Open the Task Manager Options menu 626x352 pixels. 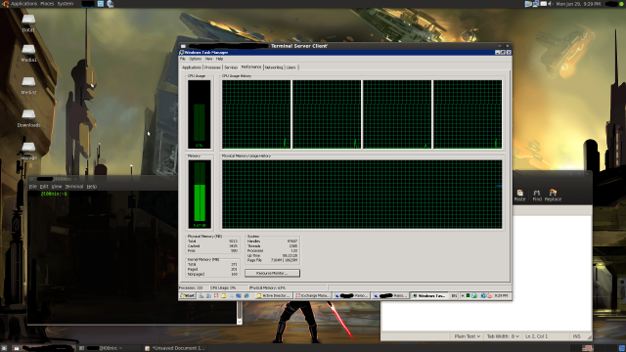pos(195,59)
